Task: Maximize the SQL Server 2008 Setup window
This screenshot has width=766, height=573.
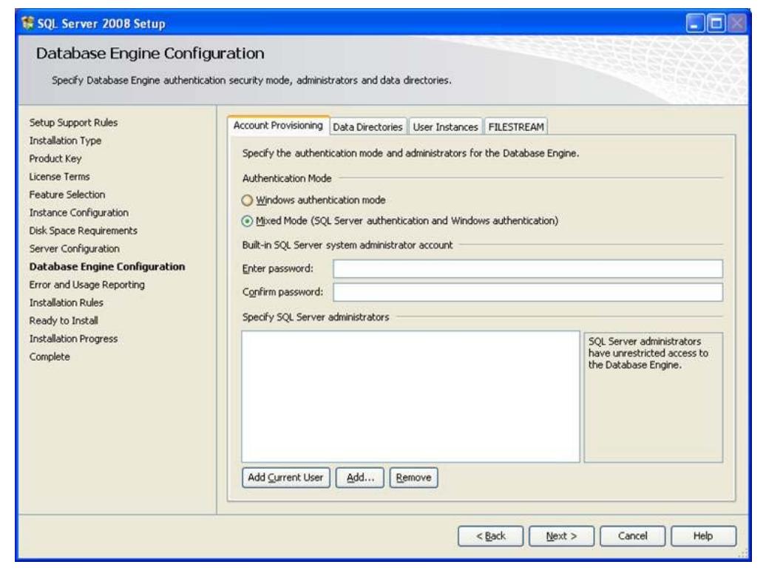Action: tap(716, 23)
